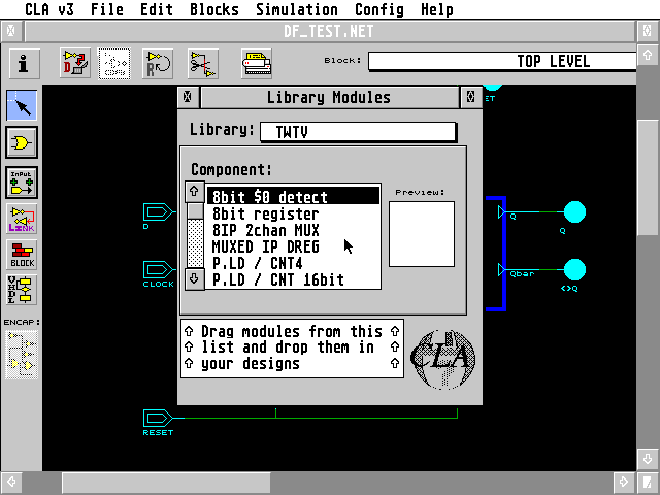Viewport: 660px width, 495px height.
Task: Click the Rename tool with R icon
Action: pyautogui.click(x=158, y=63)
